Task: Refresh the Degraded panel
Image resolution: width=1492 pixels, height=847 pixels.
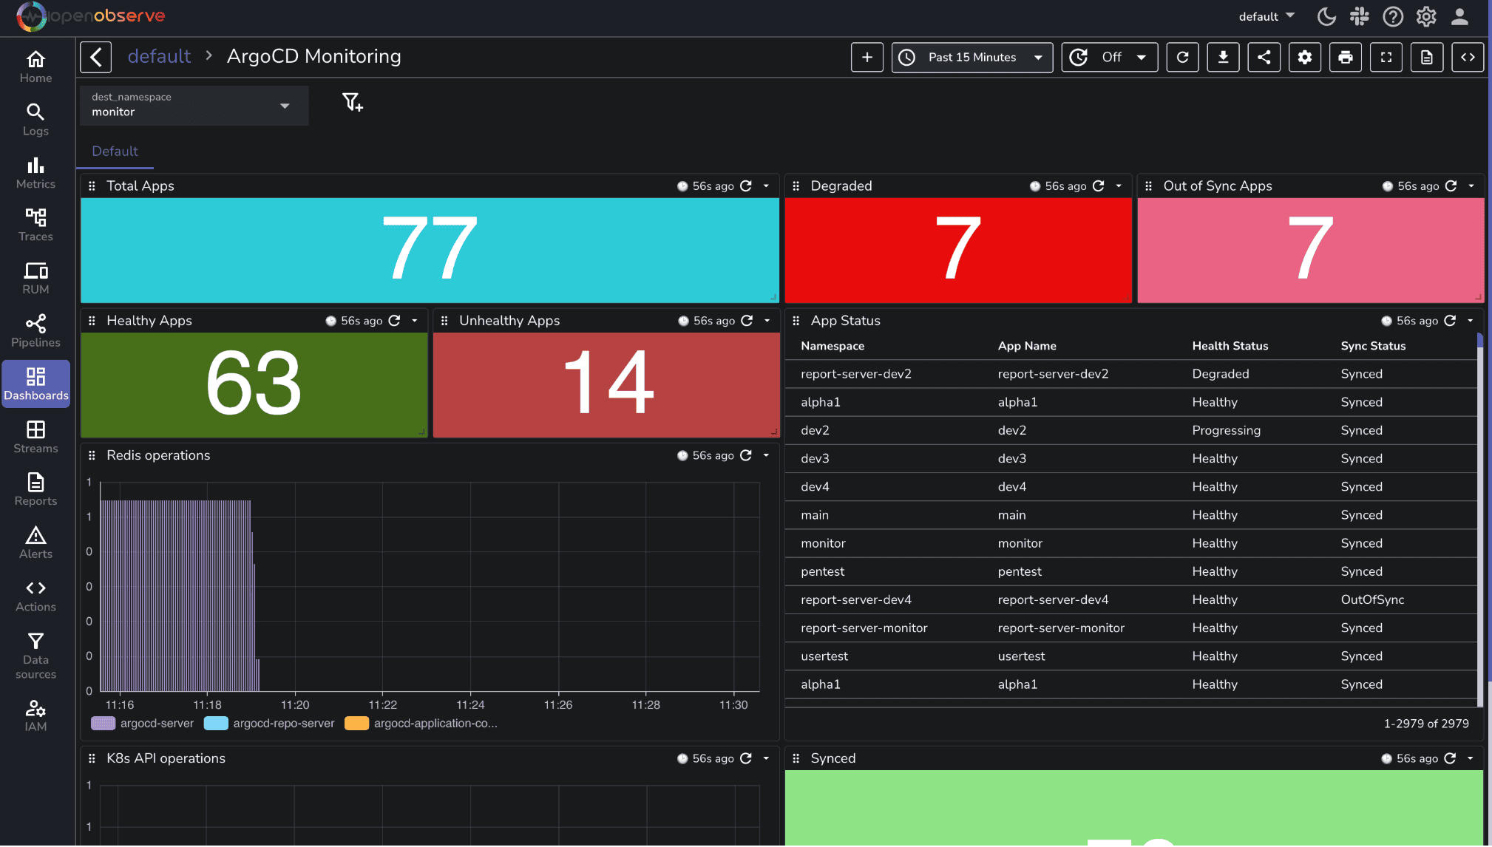Action: (x=1099, y=186)
